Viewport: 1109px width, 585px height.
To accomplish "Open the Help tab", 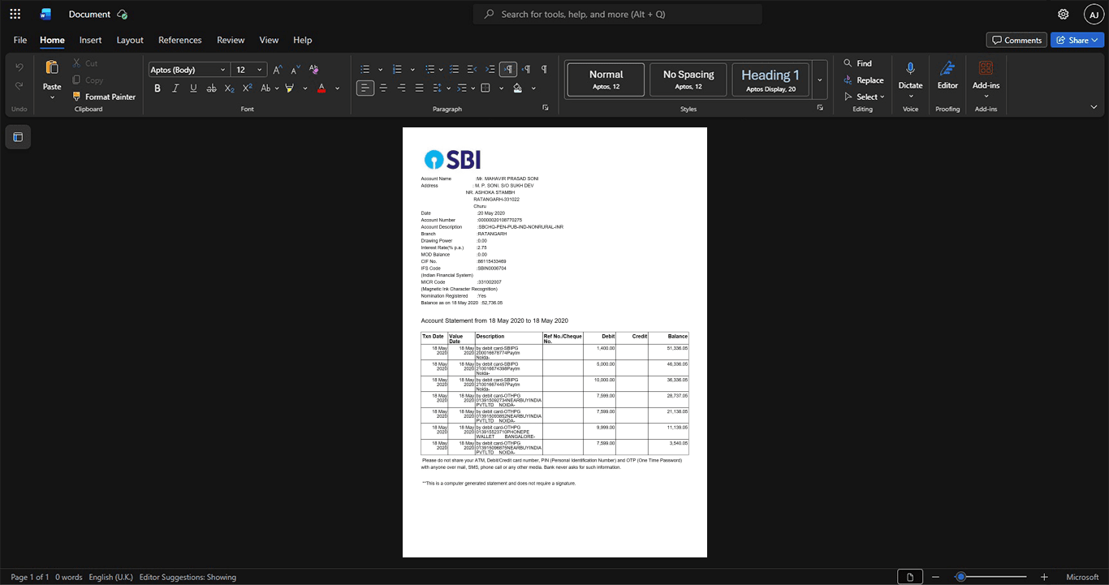I will 302,40.
